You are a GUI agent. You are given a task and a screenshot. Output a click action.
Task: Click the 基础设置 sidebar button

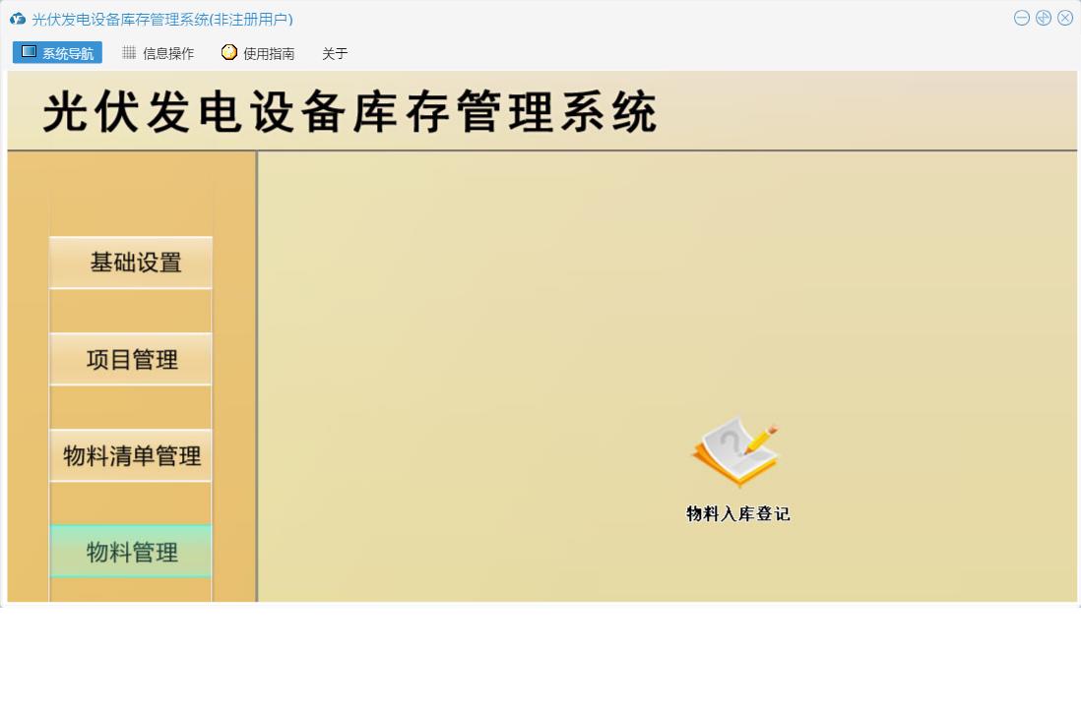pyautogui.click(x=131, y=263)
